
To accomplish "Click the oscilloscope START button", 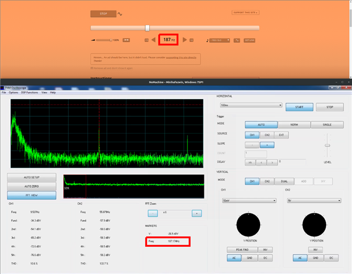I will (x=300, y=107).
